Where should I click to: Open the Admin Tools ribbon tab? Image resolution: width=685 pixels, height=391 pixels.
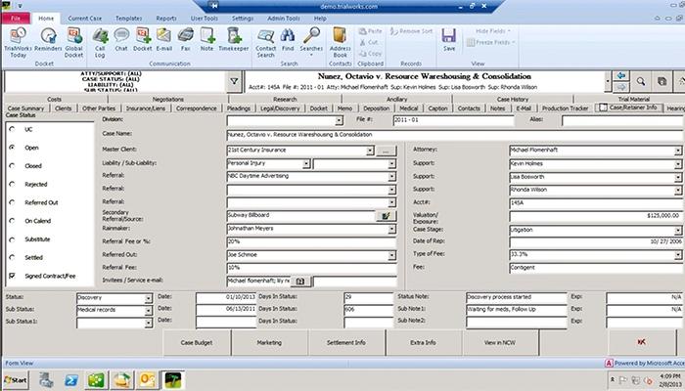[x=284, y=19]
